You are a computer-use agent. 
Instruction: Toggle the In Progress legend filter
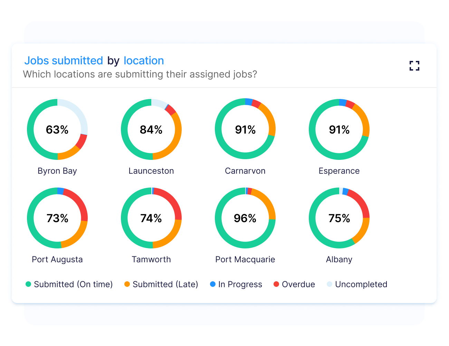(x=240, y=284)
